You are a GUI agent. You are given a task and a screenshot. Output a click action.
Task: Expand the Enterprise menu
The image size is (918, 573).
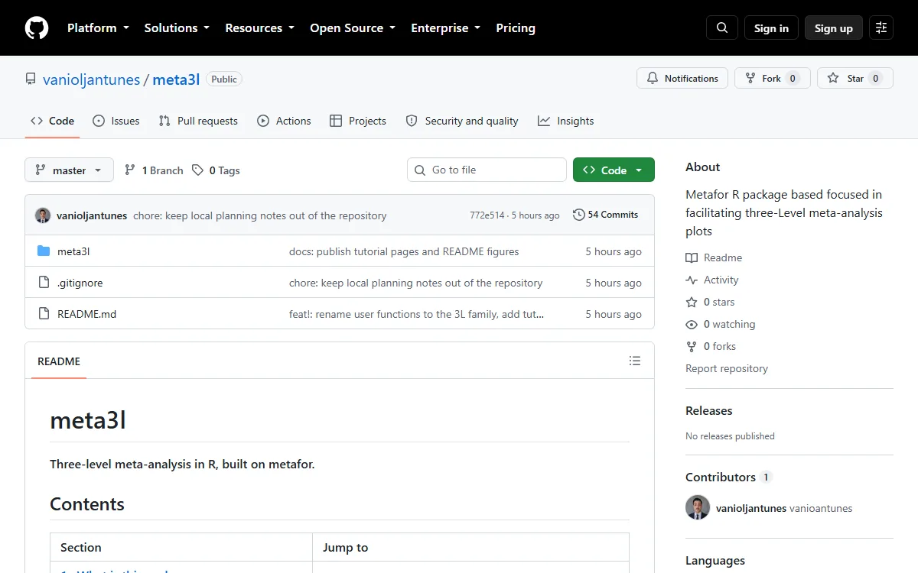(x=446, y=28)
